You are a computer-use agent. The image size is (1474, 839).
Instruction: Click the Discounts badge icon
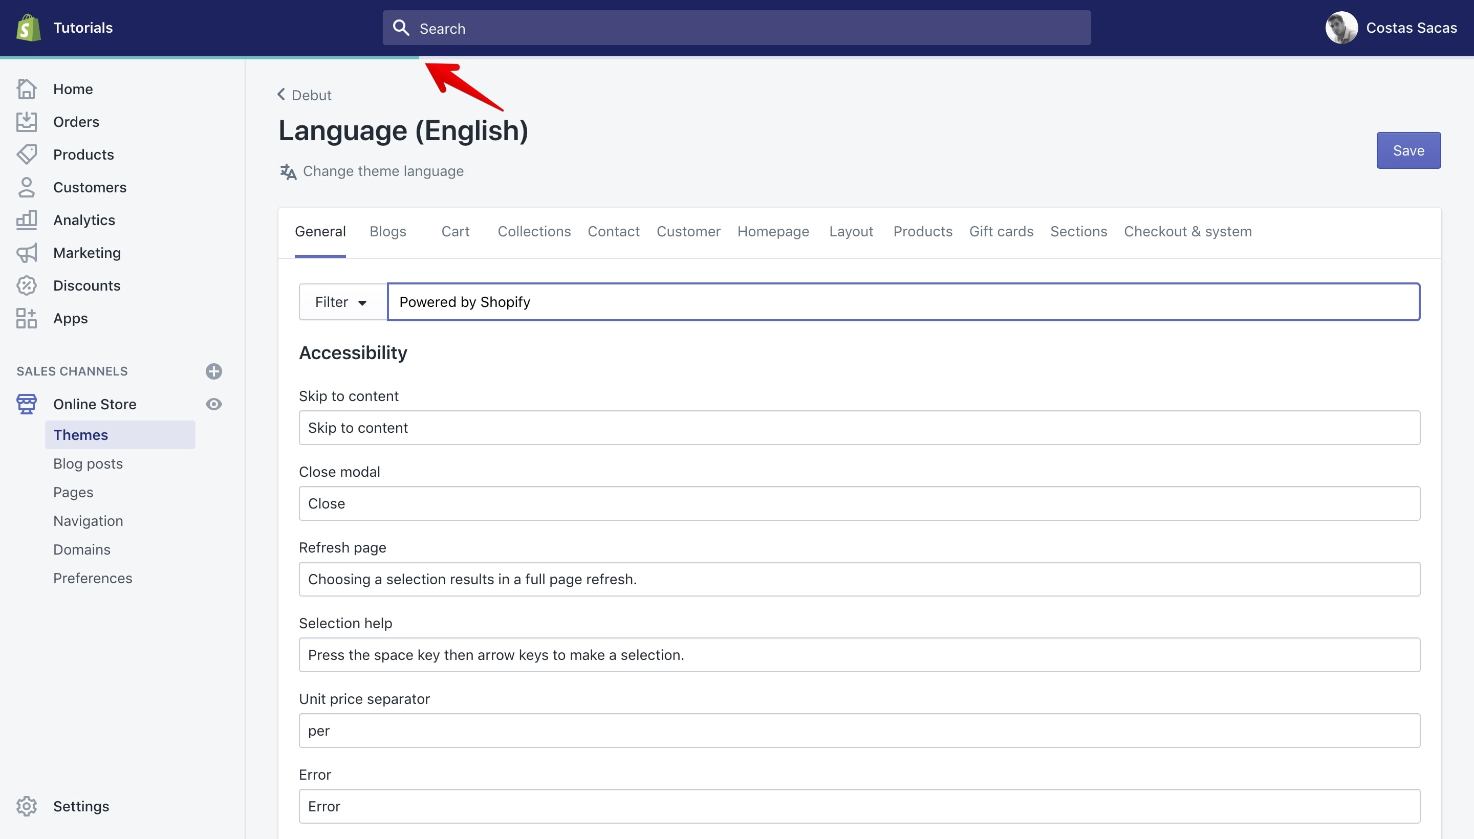(27, 285)
